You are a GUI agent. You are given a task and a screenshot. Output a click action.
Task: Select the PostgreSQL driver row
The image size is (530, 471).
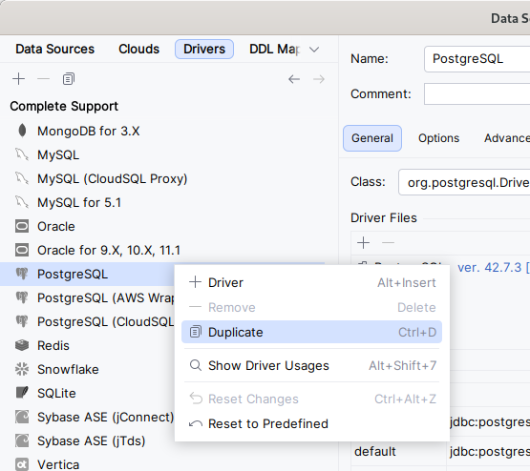87,274
